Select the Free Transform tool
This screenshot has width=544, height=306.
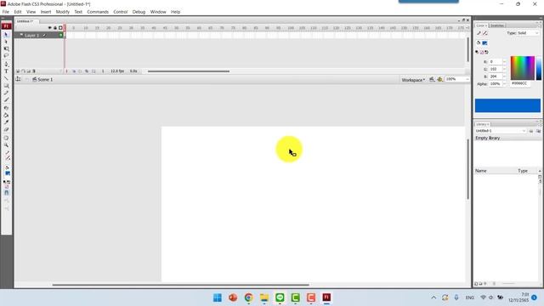pyautogui.click(x=6, y=49)
